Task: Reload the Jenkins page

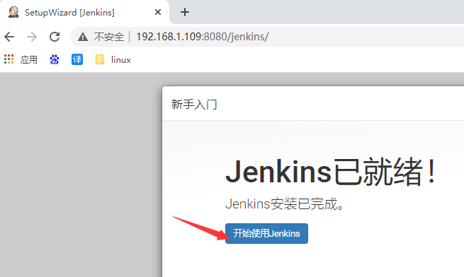Action: [x=55, y=37]
